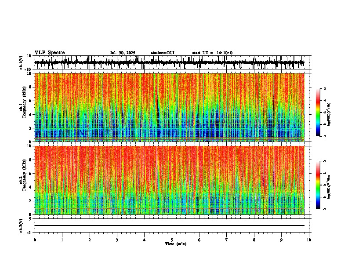Screen dimensions: 348x269
Task: Click time axis tick label '3'
Action: tap(117, 240)
